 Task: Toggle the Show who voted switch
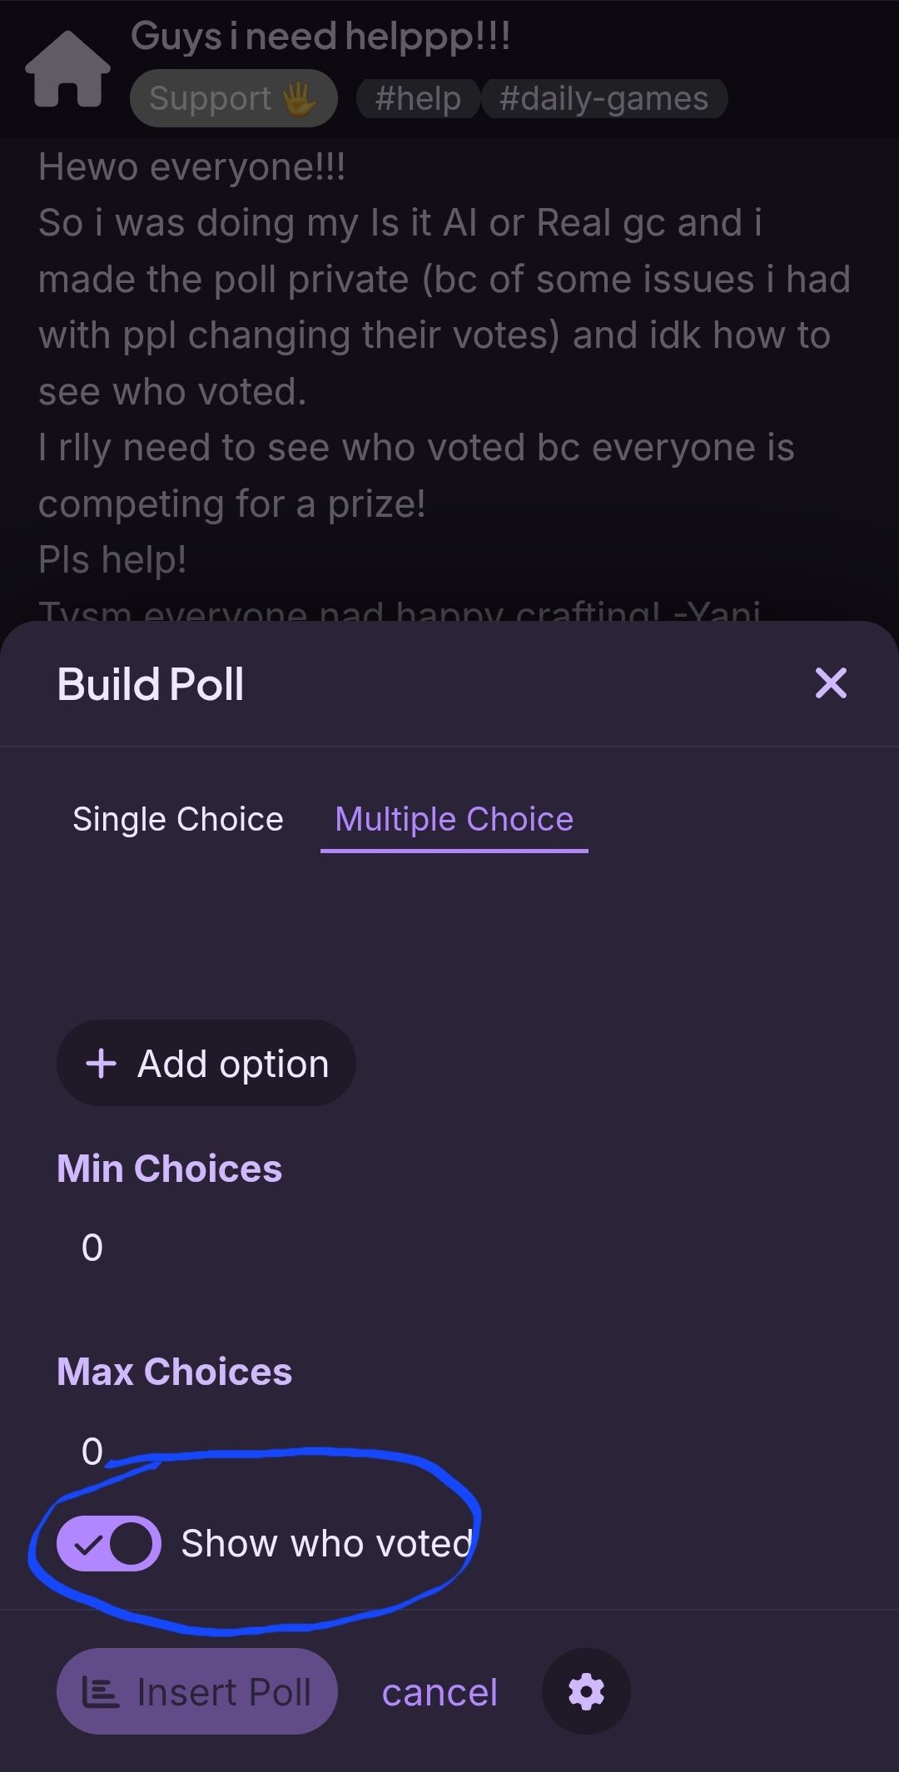click(108, 1543)
